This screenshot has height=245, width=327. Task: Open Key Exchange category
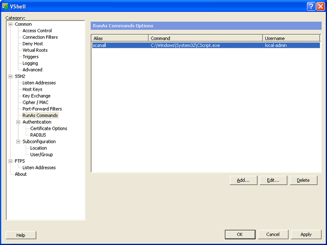pyautogui.click(x=36, y=96)
